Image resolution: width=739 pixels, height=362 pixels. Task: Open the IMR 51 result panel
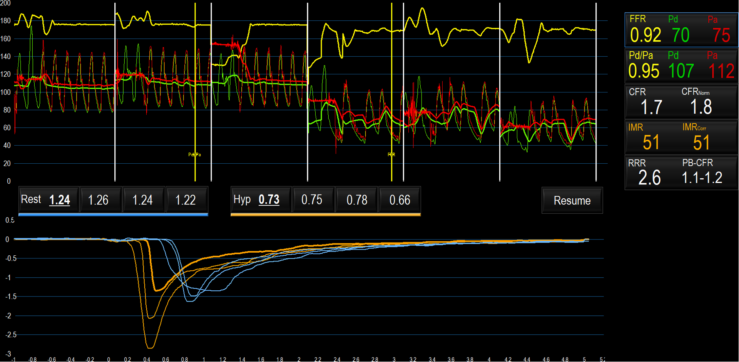click(x=681, y=137)
